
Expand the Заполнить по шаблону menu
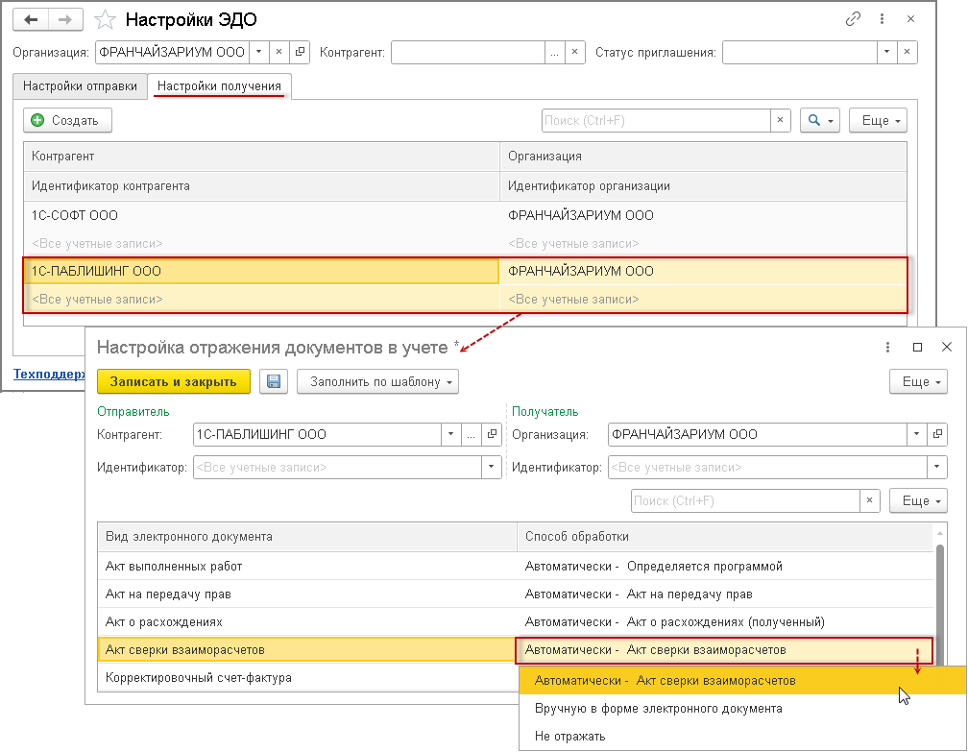tap(378, 381)
